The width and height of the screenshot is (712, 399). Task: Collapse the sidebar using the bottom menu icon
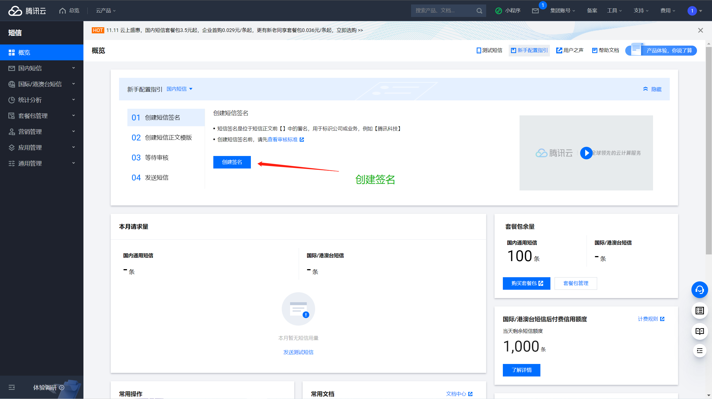12,387
